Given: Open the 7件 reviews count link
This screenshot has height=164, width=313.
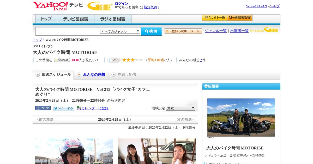Looking at the screenshot, I should point(201,60).
